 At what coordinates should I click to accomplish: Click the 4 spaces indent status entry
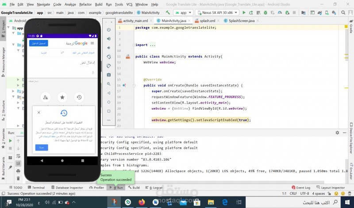pyautogui.click(x=318, y=193)
